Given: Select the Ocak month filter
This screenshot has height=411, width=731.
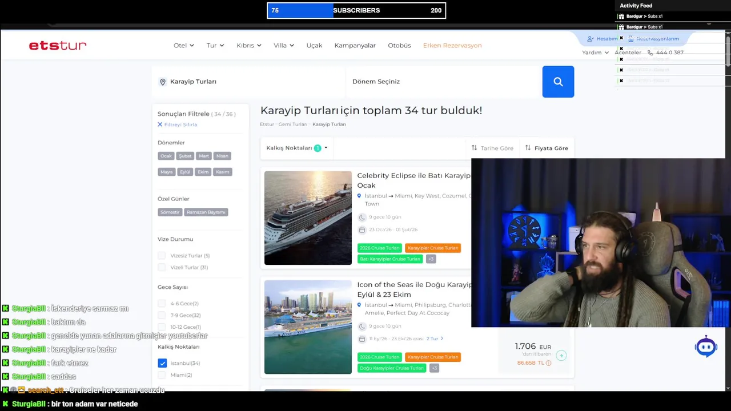Looking at the screenshot, I should pyautogui.click(x=166, y=156).
